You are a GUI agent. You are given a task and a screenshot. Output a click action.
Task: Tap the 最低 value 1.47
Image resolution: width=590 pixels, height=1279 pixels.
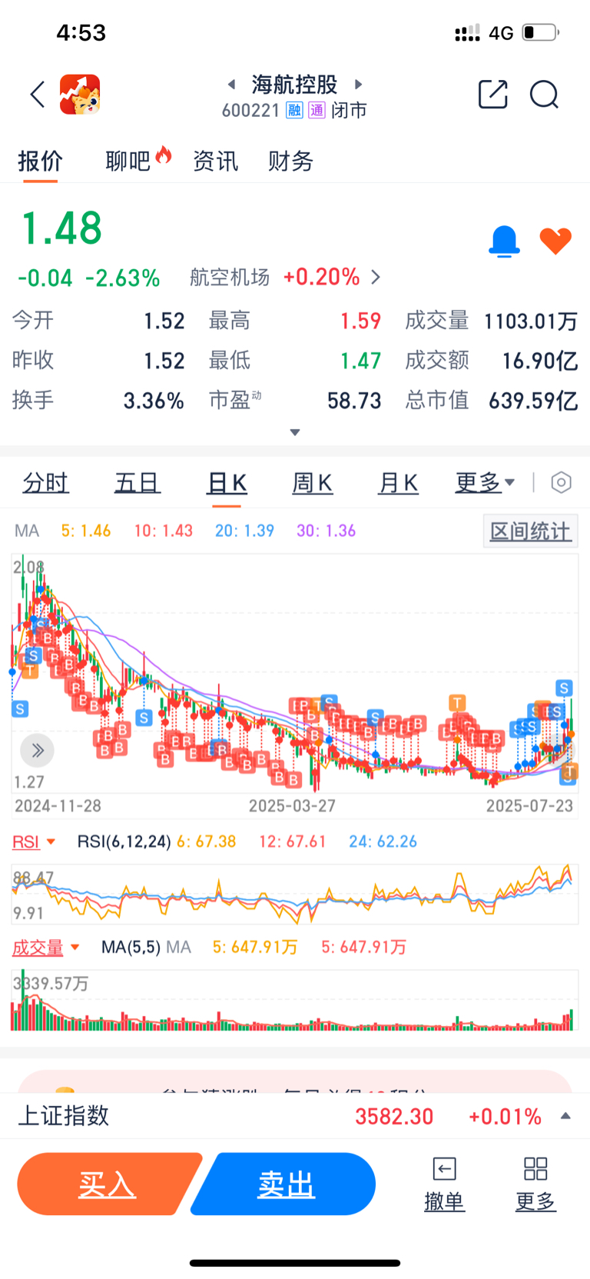[361, 360]
